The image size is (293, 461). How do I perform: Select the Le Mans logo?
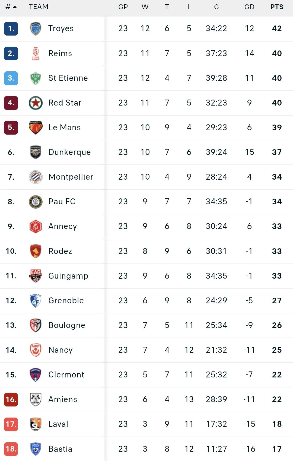coord(35,128)
